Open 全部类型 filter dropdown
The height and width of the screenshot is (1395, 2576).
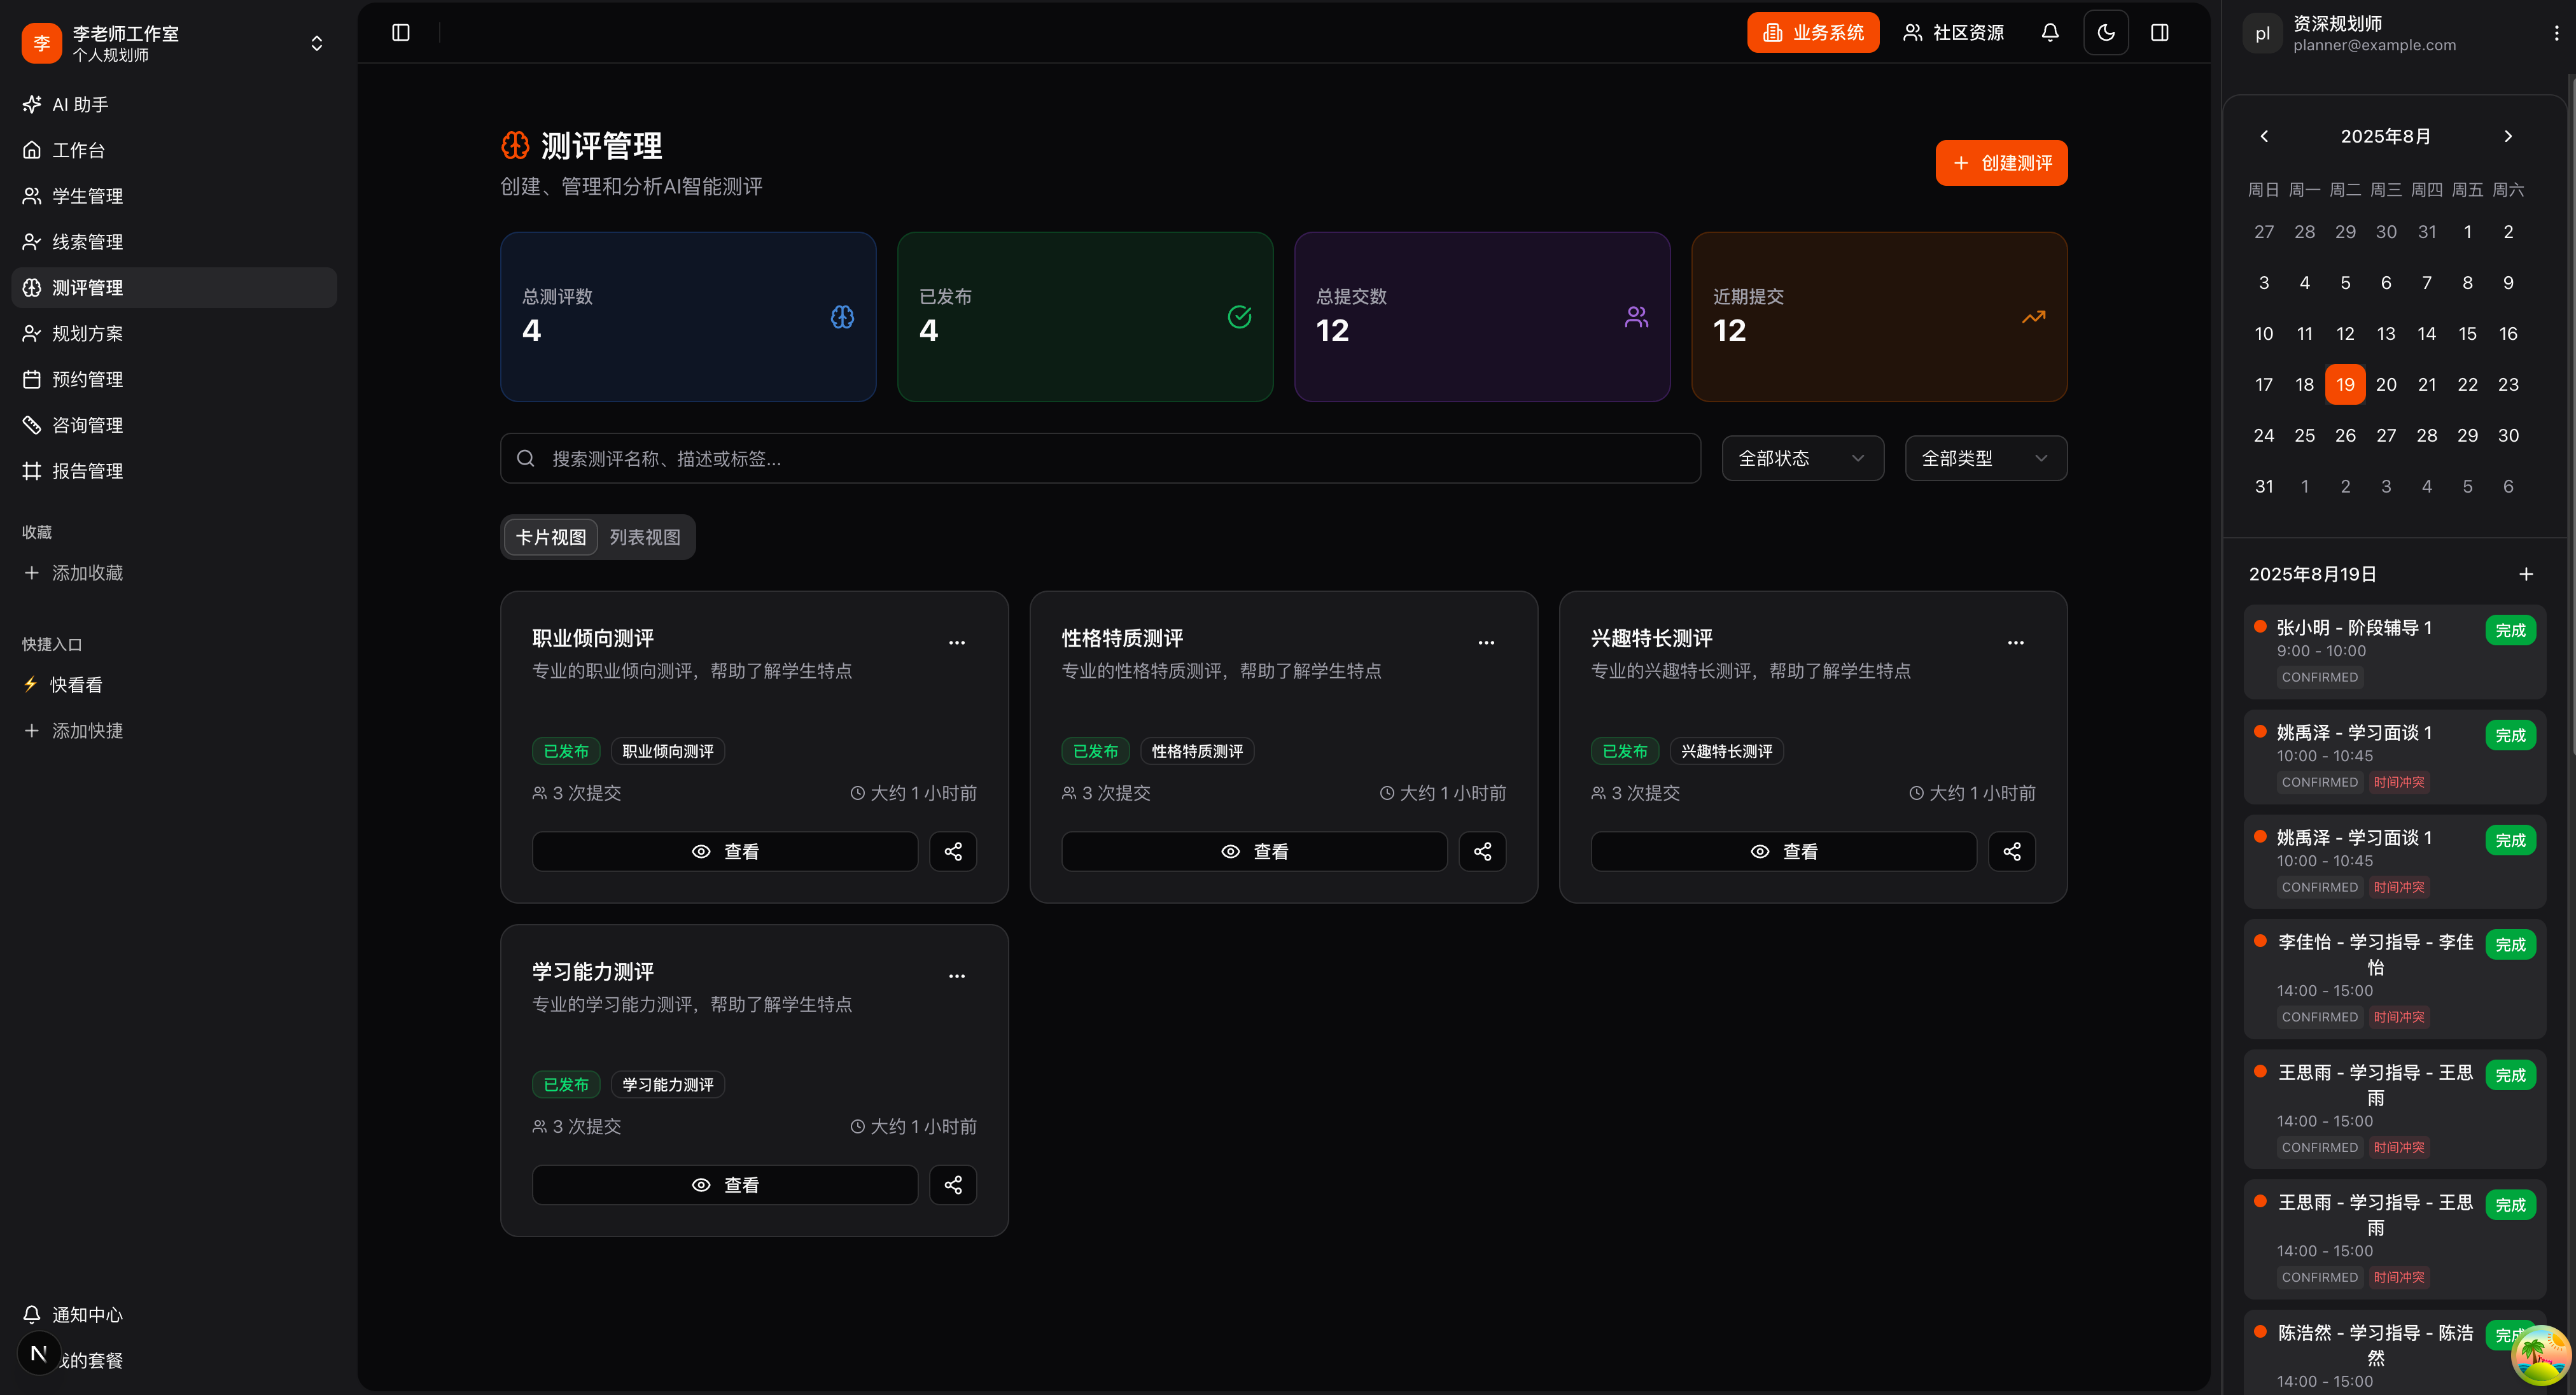[x=1985, y=458]
